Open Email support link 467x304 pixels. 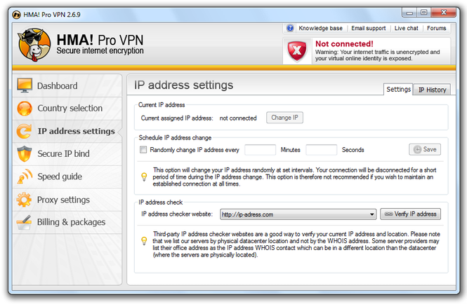point(369,28)
